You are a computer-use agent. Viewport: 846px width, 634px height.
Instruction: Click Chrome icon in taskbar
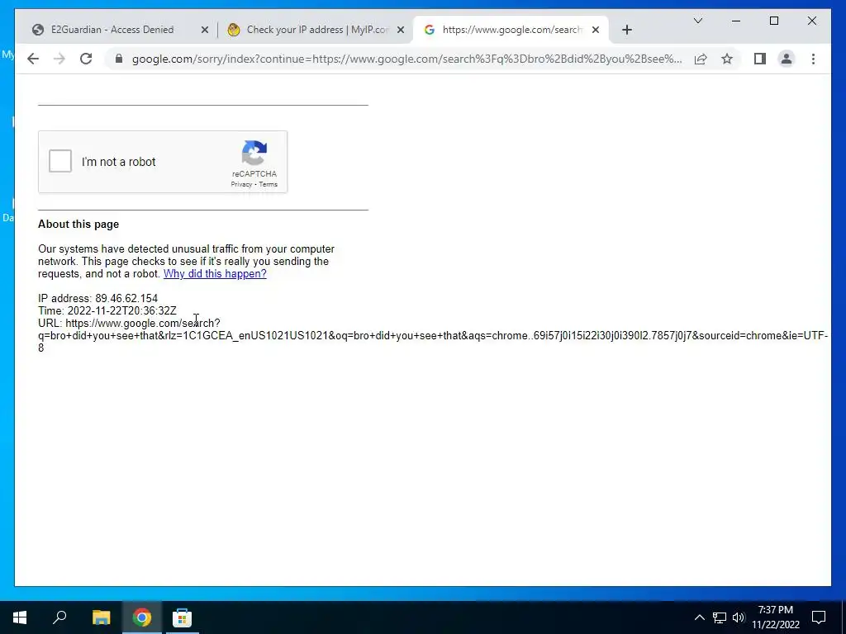tap(142, 617)
